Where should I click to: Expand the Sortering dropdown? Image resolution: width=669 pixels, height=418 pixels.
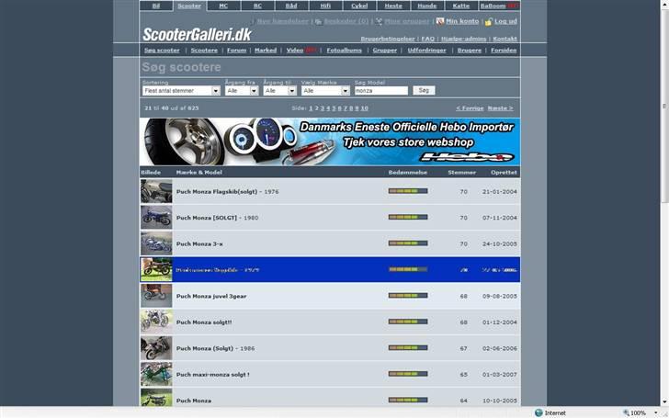point(216,91)
